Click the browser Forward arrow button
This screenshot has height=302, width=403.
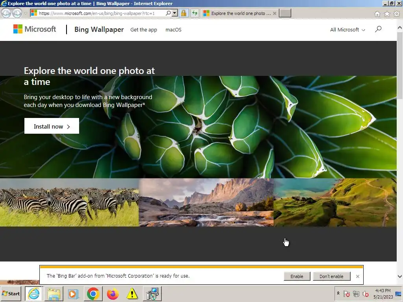coord(17,13)
